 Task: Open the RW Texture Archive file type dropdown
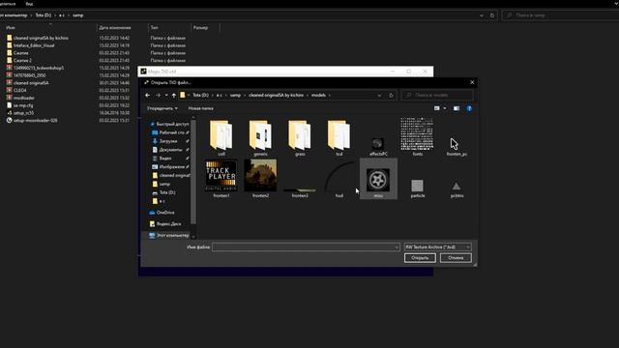pos(438,247)
